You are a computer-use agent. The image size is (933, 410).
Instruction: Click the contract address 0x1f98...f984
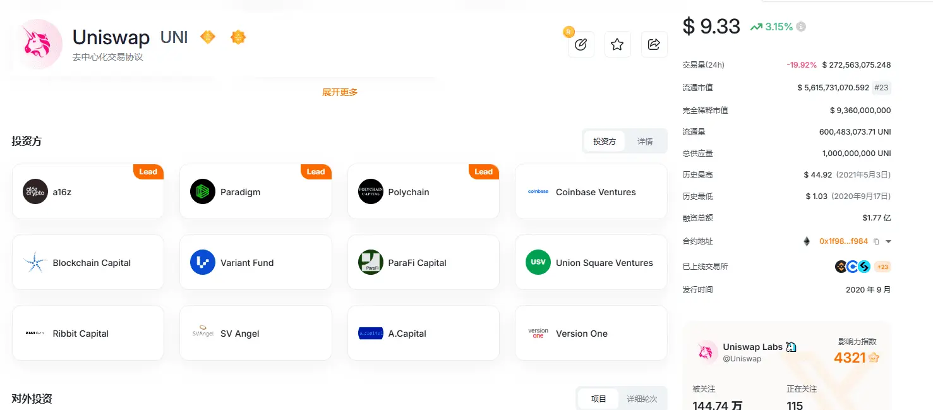point(843,241)
